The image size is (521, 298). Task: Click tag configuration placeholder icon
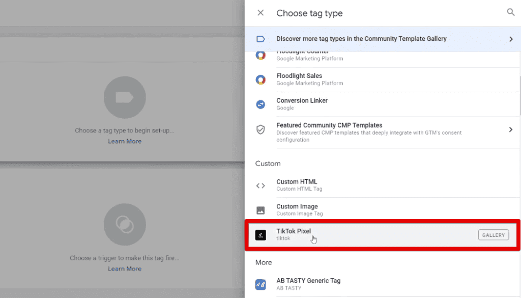125,97
